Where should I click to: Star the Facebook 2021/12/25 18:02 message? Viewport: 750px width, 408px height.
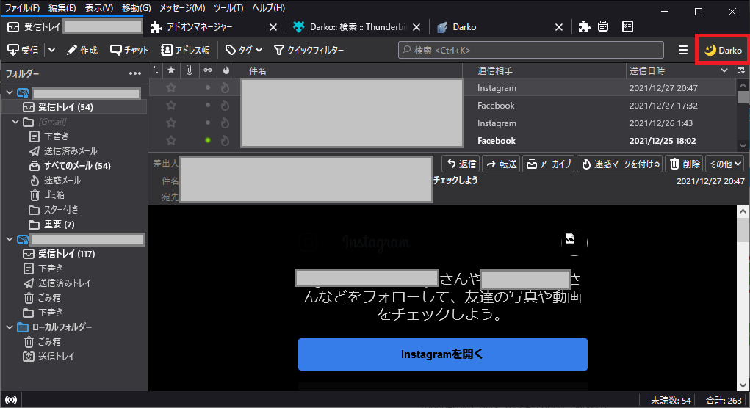171,141
